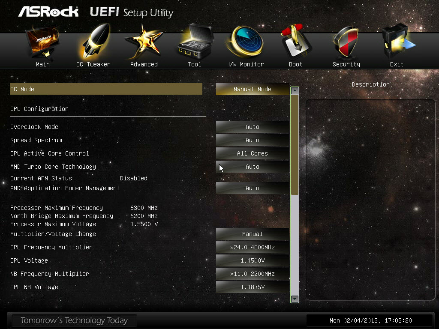Change Multiplier/Voltage Change Manual value
The height and width of the screenshot is (329, 439).
pyautogui.click(x=252, y=234)
